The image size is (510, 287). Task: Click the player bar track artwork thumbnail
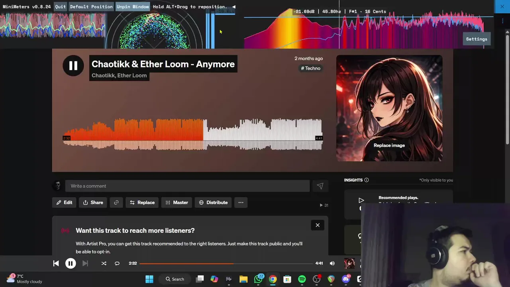(349, 263)
